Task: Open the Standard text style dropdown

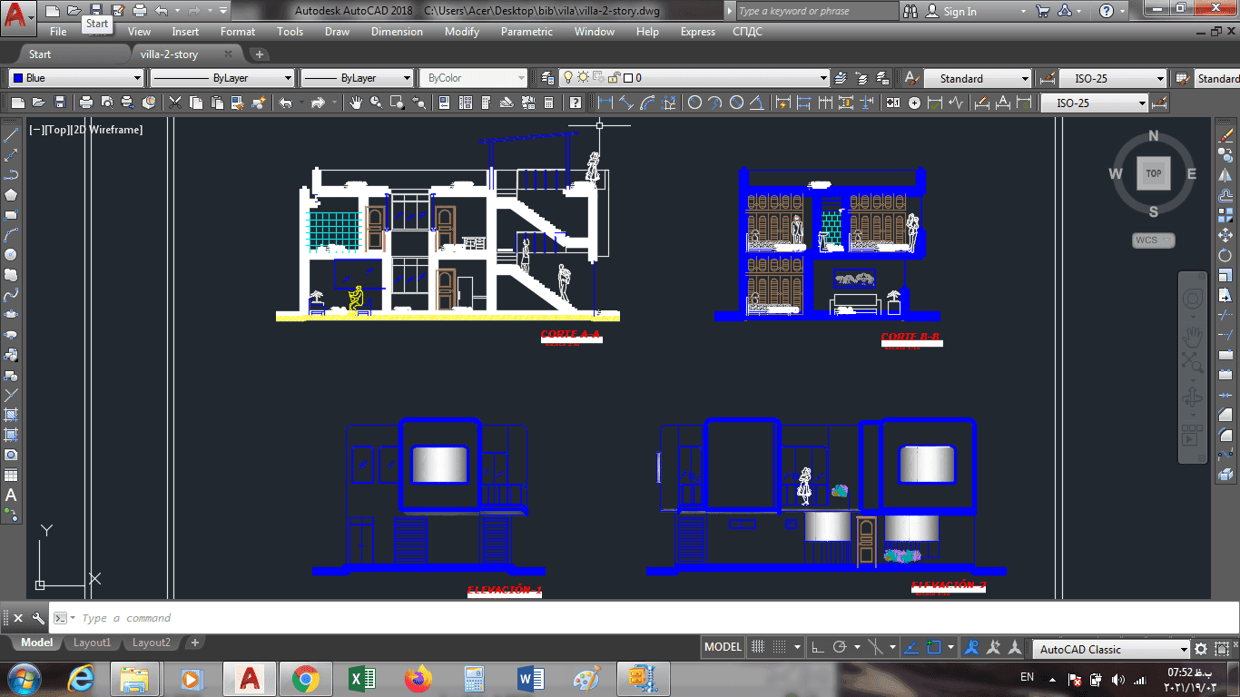Action: [x=979, y=78]
